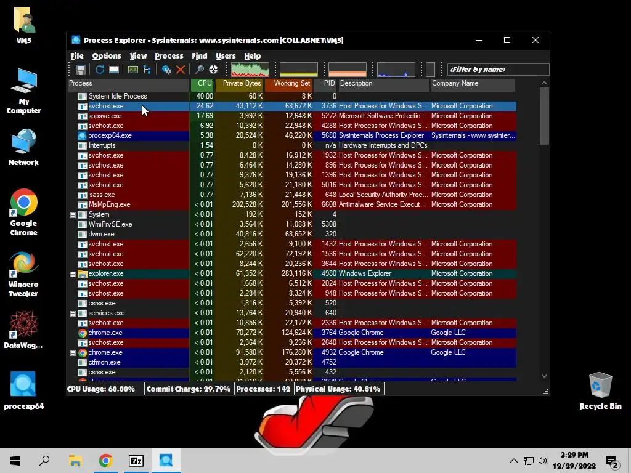Click the Save toolbar icon
631x473 pixels.
(81, 70)
